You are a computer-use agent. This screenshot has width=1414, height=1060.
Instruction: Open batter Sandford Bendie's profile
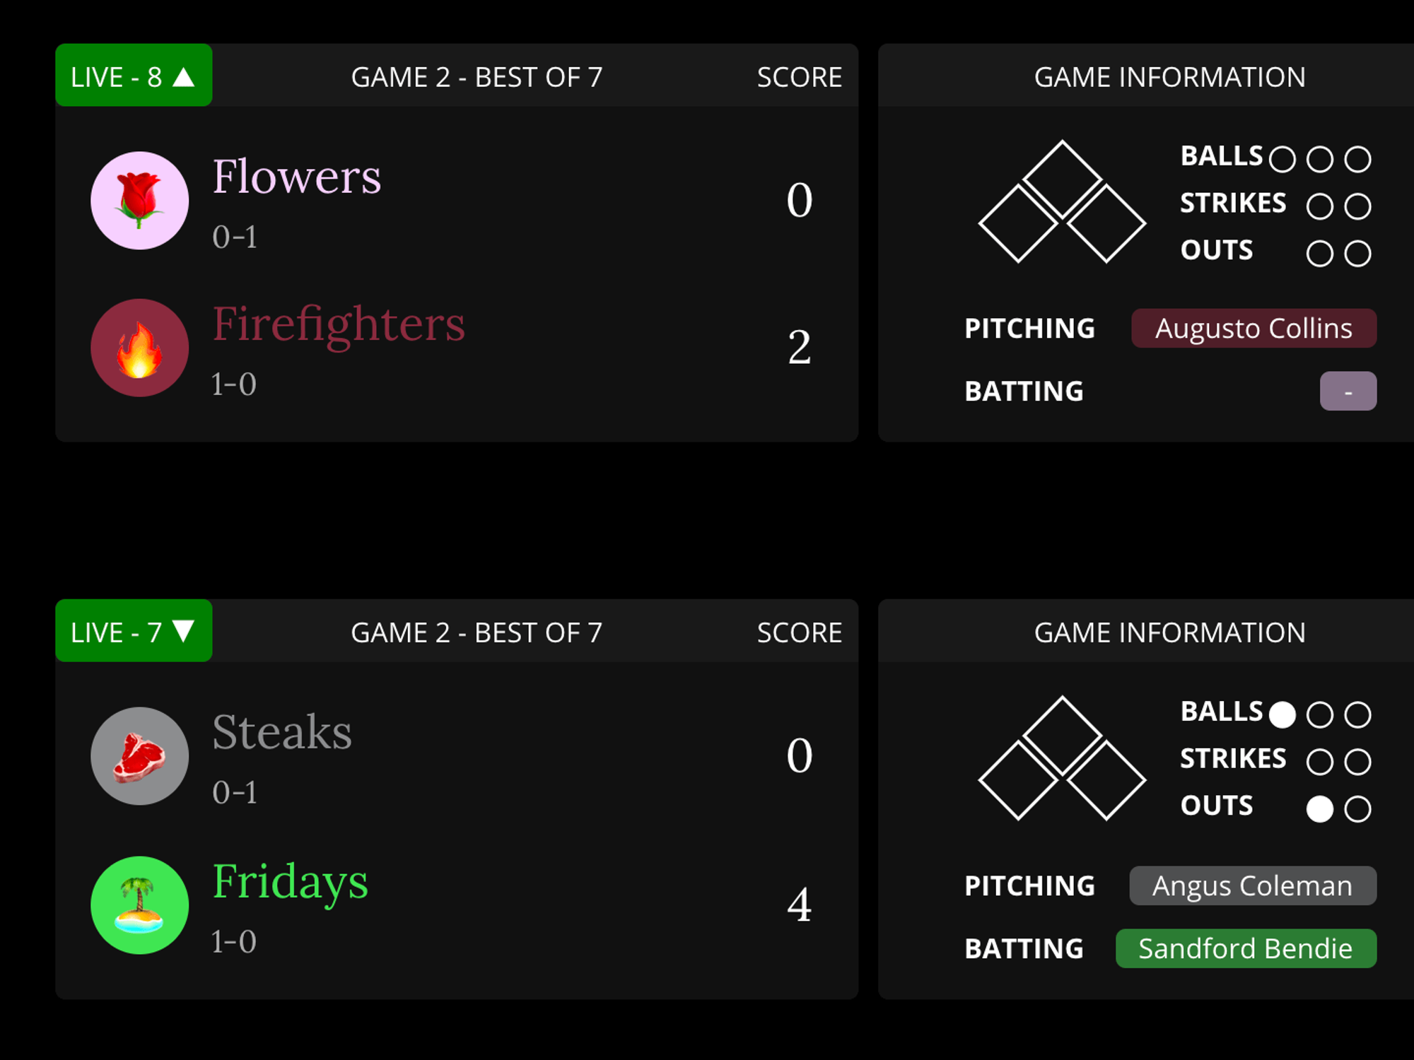coord(1245,948)
